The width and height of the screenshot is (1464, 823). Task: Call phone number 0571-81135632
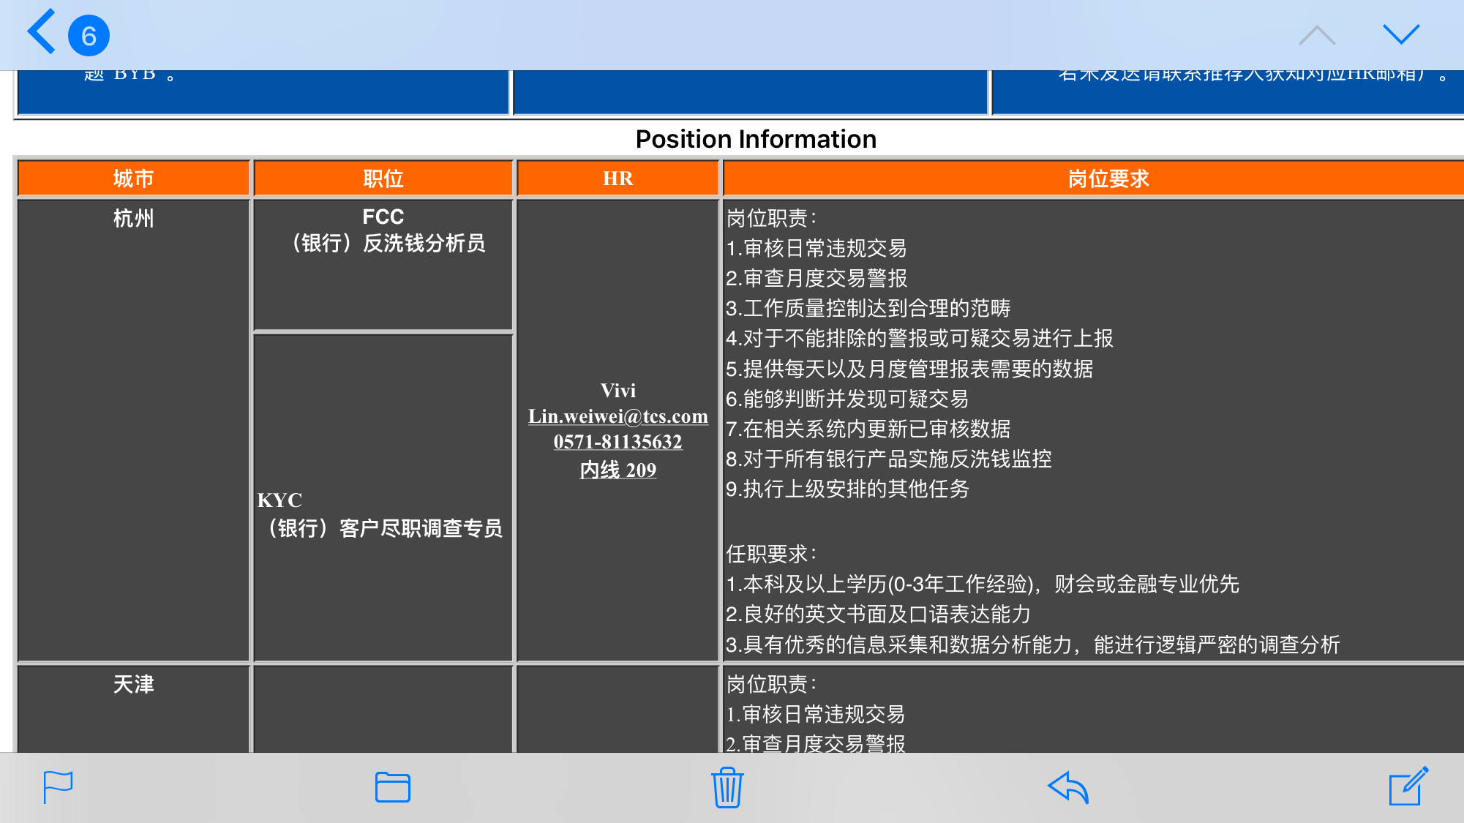618,442
